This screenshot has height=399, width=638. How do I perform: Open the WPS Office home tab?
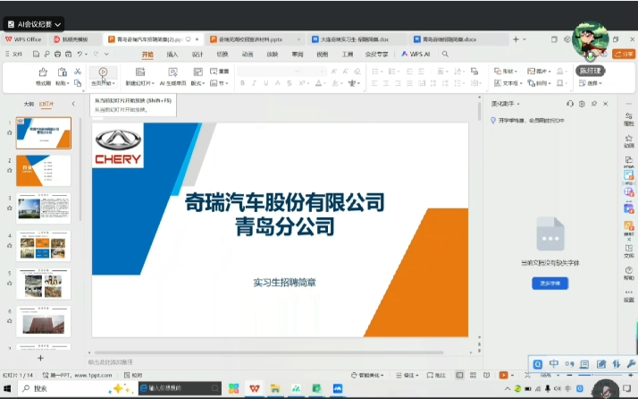pos(24,39)
